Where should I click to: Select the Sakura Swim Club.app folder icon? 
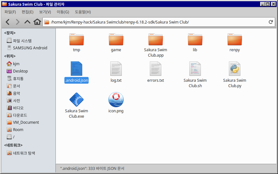(x=156, y=39)
